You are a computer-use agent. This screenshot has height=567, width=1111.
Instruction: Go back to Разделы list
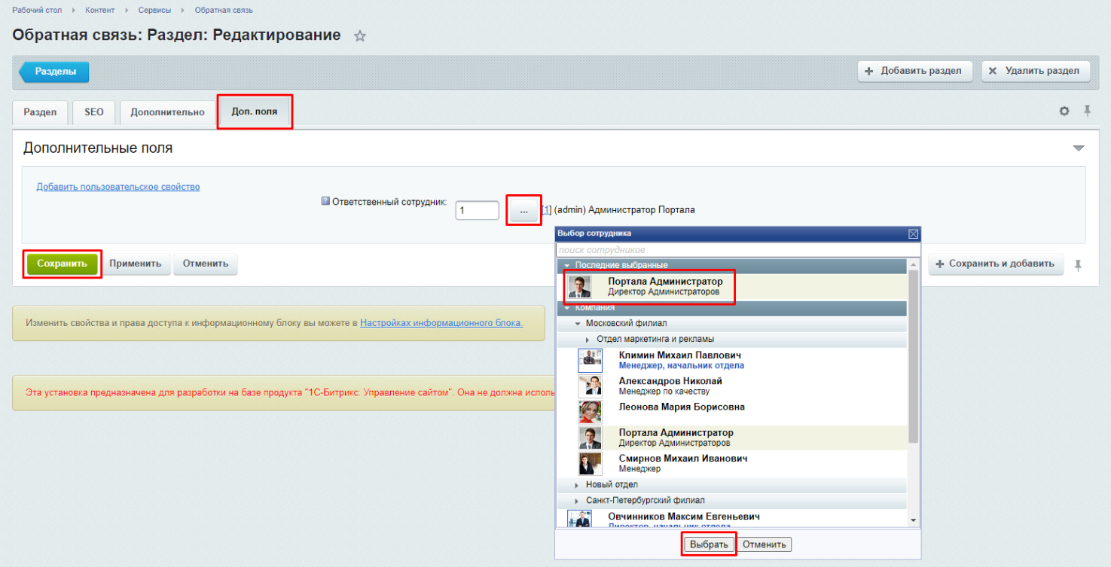tap(53, 72)
